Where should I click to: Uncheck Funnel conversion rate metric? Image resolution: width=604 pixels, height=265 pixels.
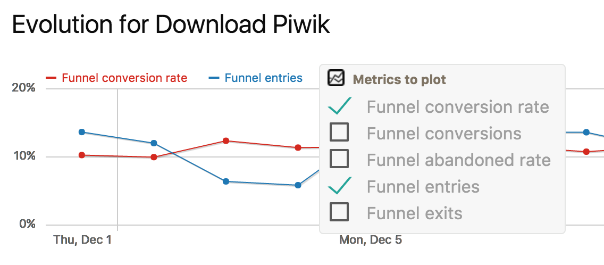click(x=339, y=106)
